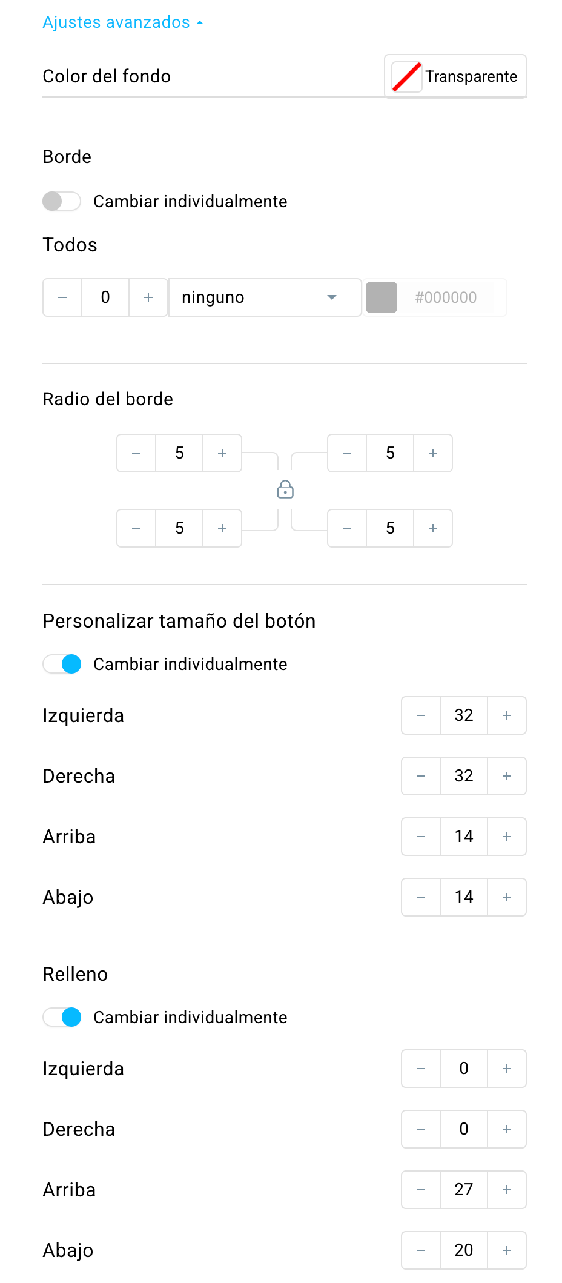The height and width of the screenshot is (1283, 562).
Task: Increase bottom-right border radius with plus
Action: pos(433,528)
